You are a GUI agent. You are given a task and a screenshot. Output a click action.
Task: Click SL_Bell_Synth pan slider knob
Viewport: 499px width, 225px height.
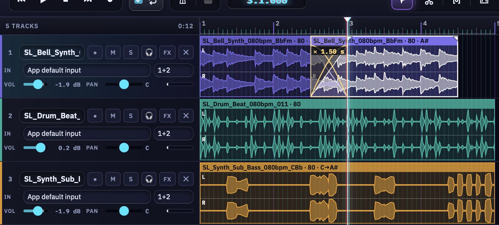pos(124,84)
